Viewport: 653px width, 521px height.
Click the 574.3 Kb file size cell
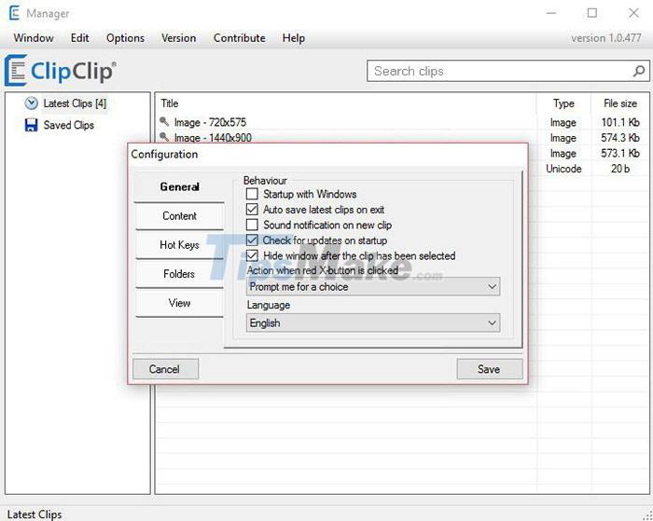pyautogui.click(x=620, y=138)
